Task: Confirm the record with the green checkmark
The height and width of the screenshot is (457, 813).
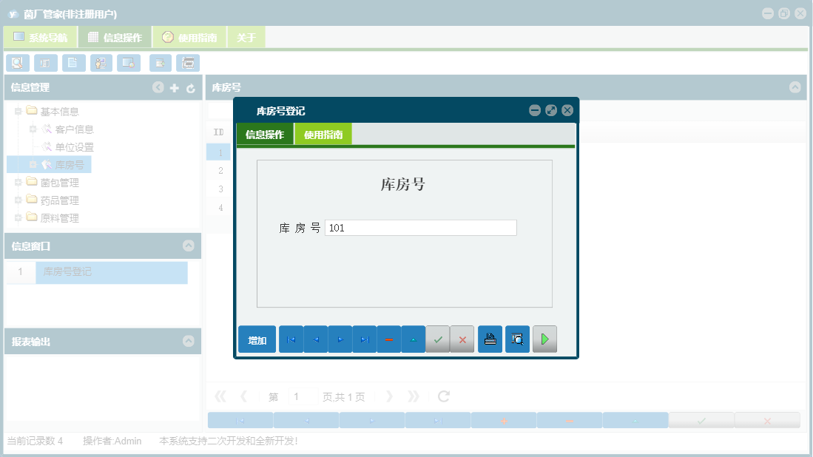Action: pyautogui.click(x=437, y=339)
